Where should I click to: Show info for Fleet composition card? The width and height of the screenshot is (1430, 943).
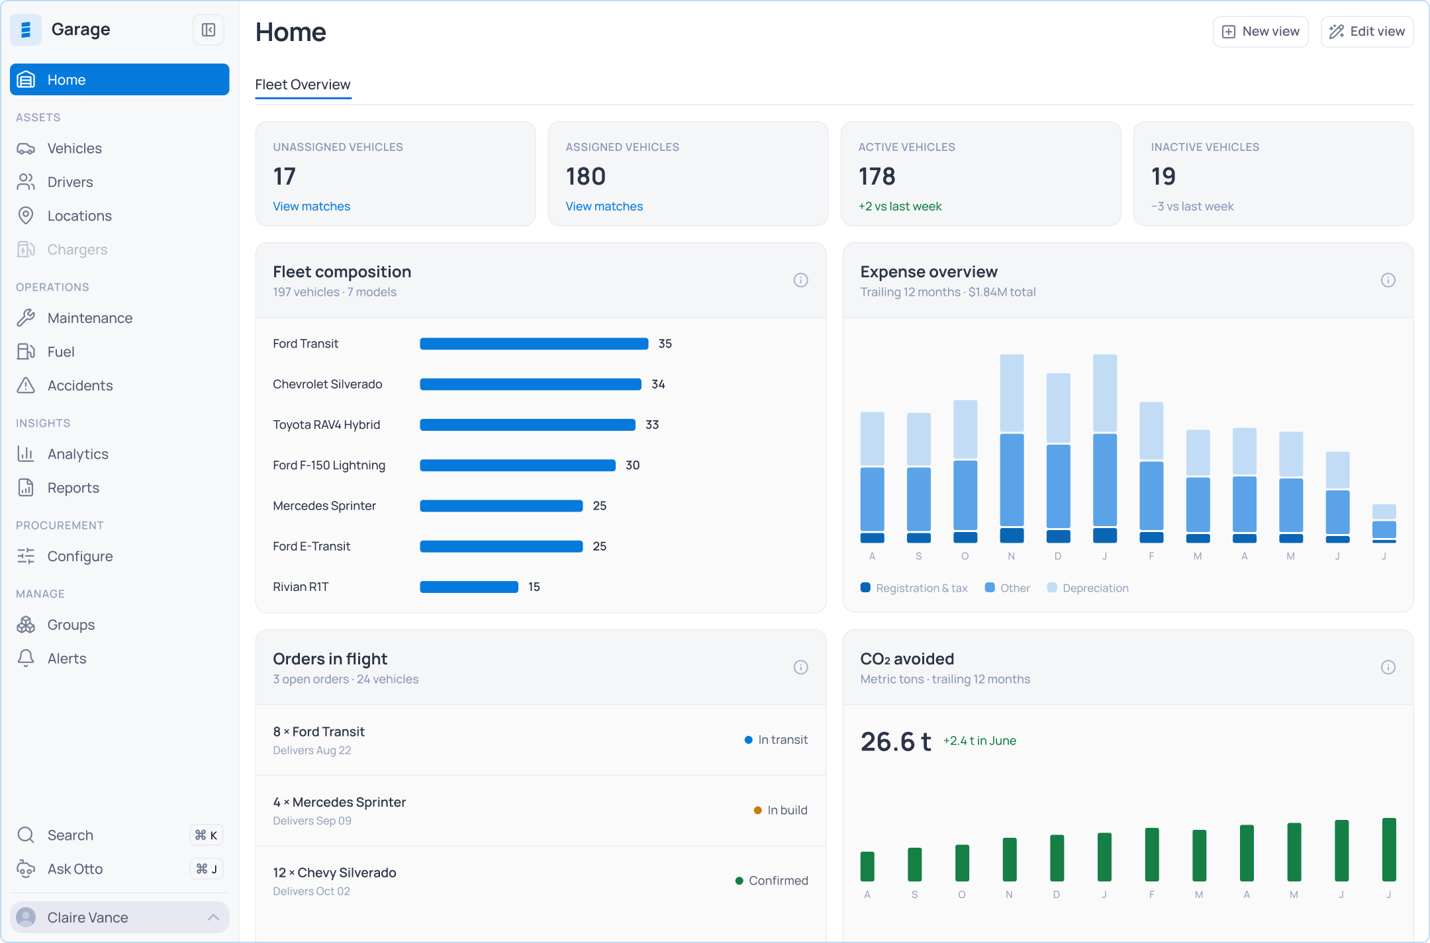801,280
